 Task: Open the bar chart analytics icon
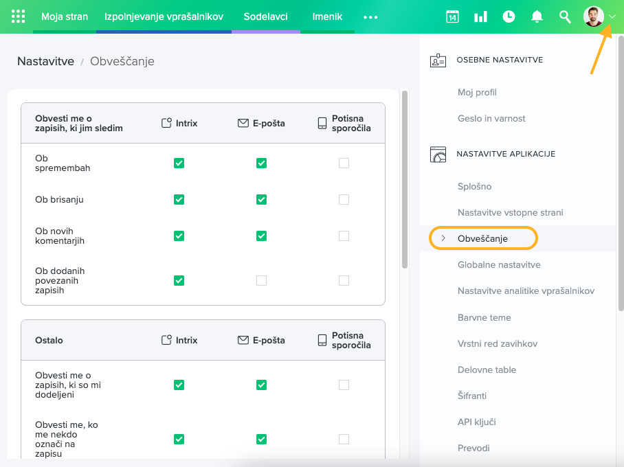[x=480, y=17]
